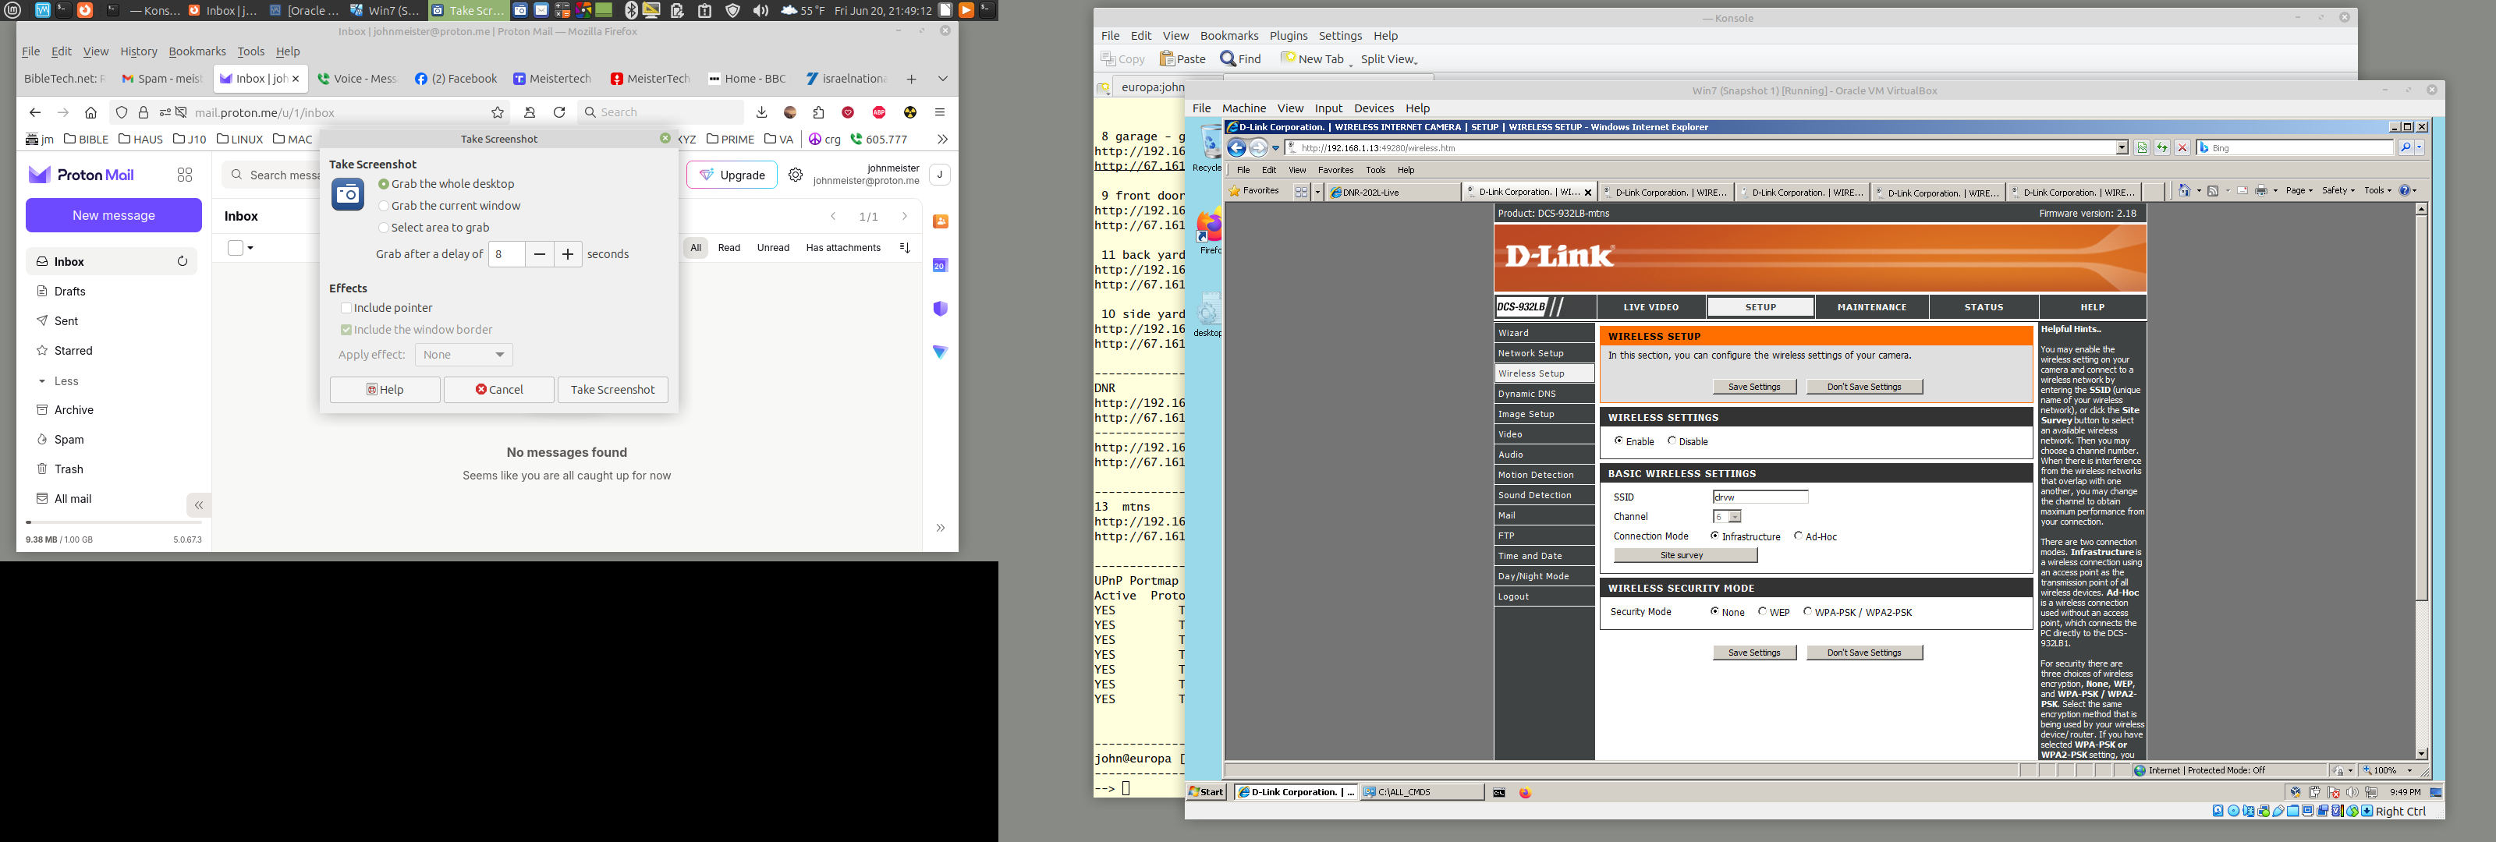The image size is (2496, 842).
Task: Click Internet Explorer back arrow button
Action: [x=1236, y=148]
